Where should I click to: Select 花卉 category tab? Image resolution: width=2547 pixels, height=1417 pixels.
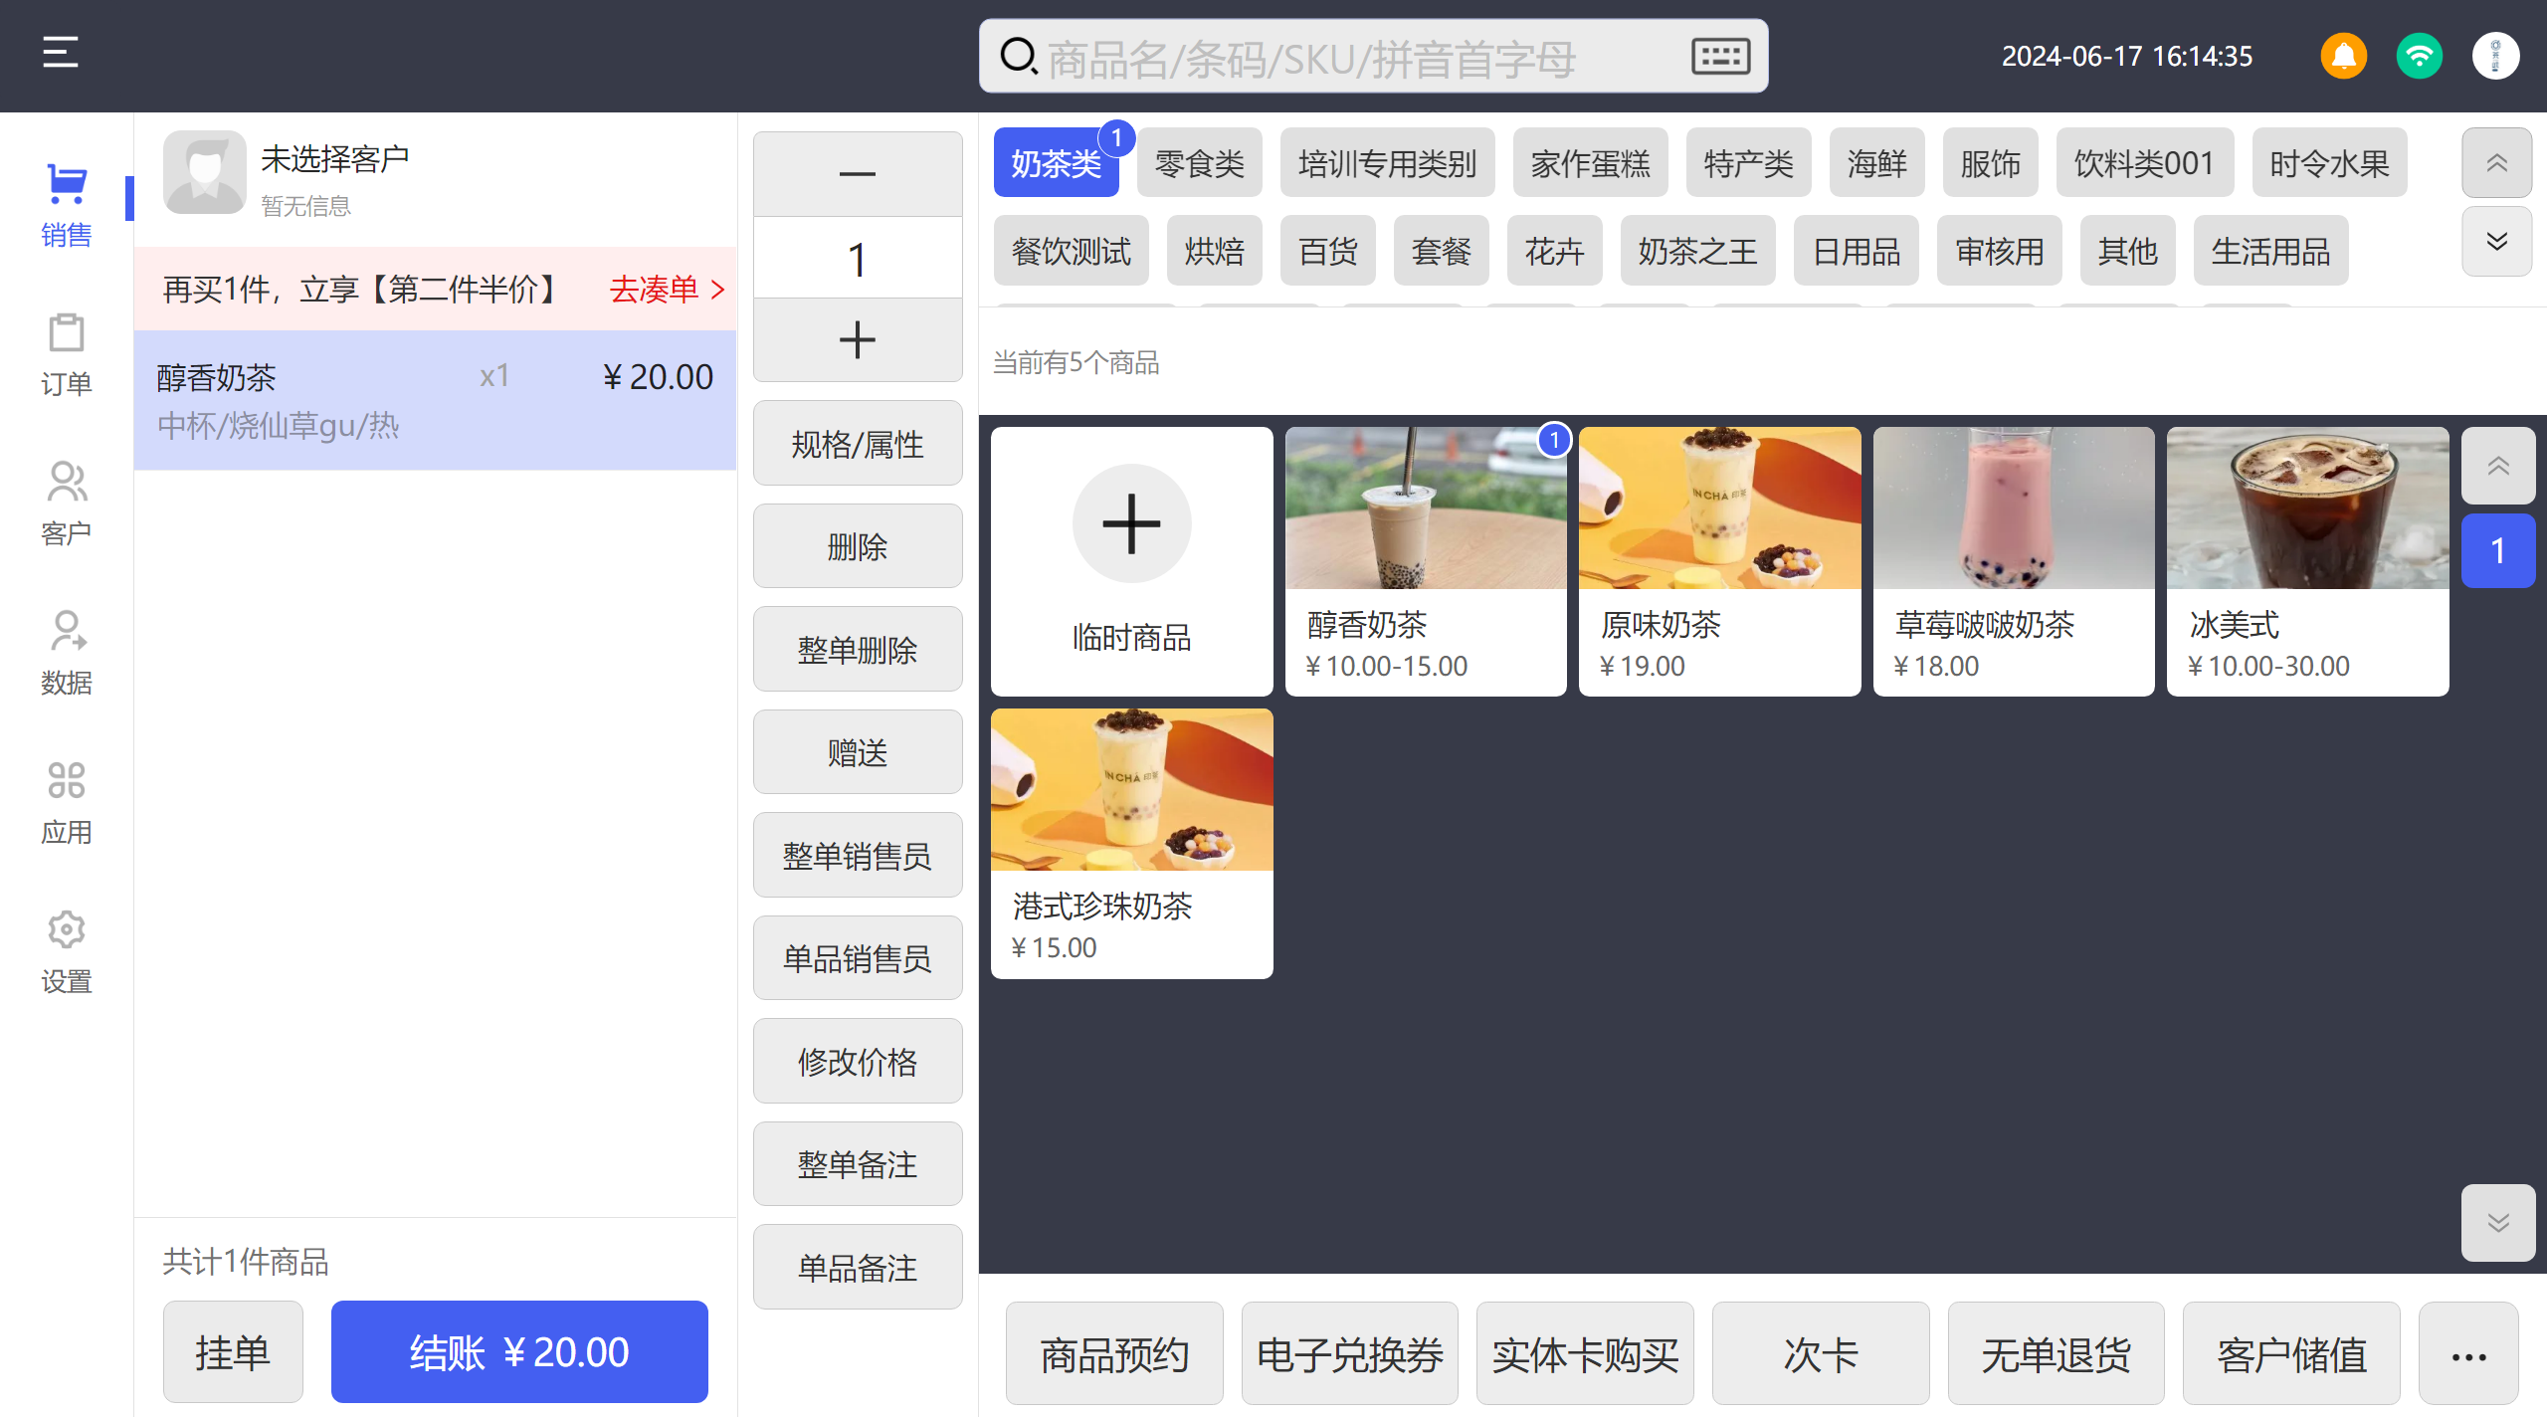[1554, 251]
